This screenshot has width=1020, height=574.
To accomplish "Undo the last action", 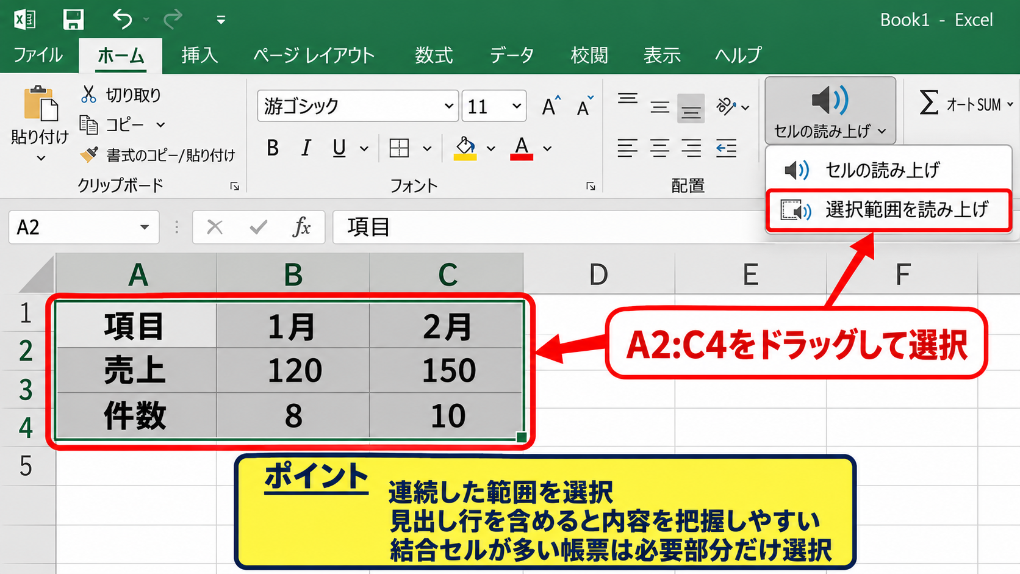I will 123,20.
